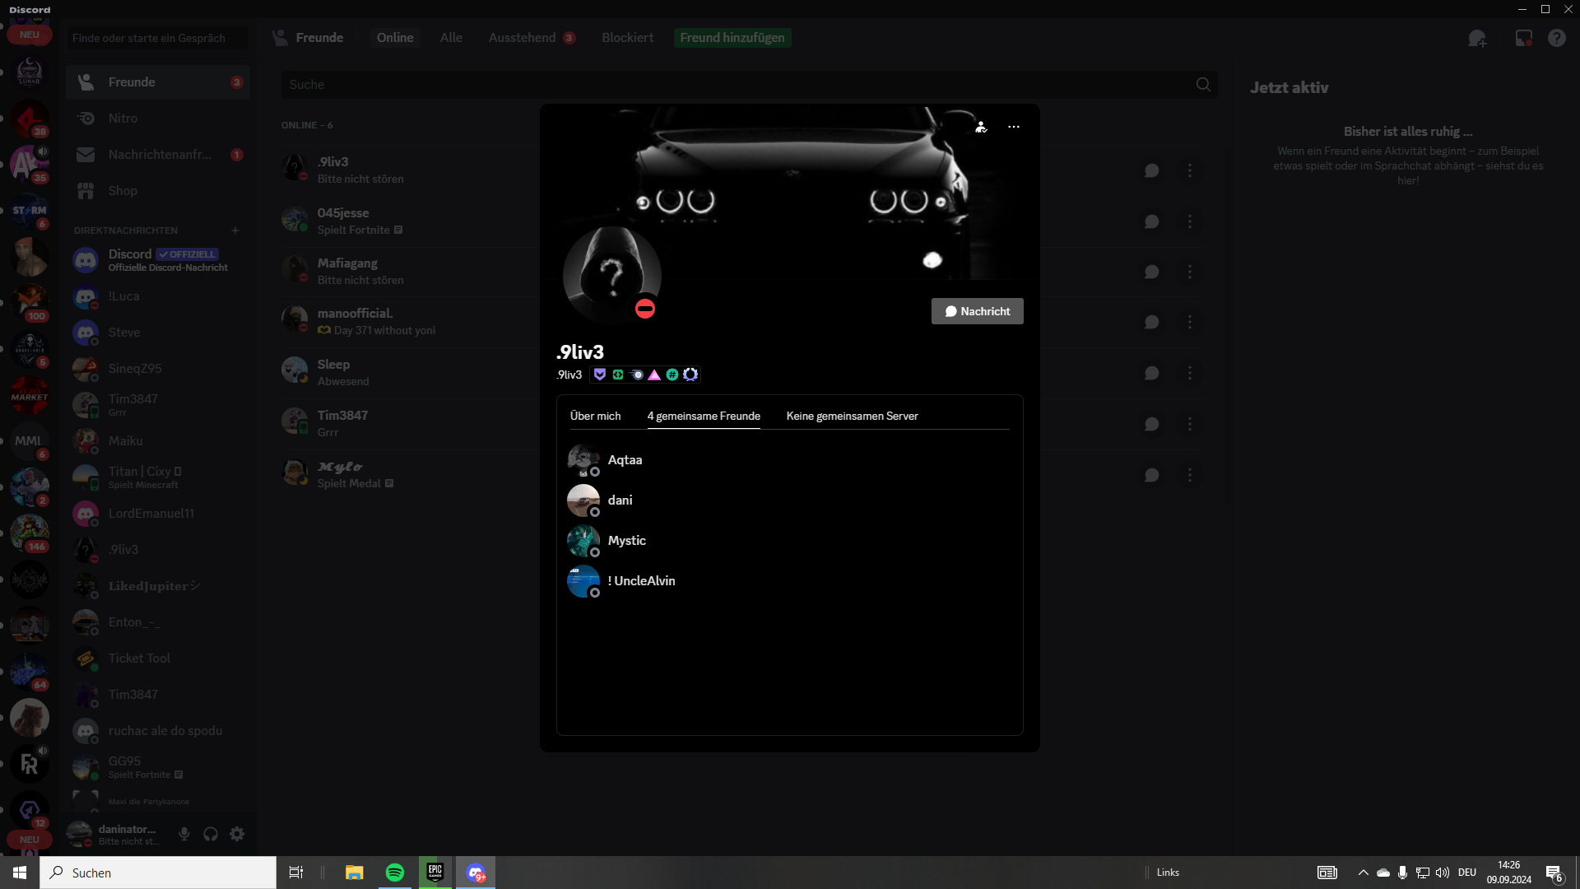Screen dimensions: 1580x889
Task: Open the inbox icon in top bar
Action: [x=1523, y=38]
